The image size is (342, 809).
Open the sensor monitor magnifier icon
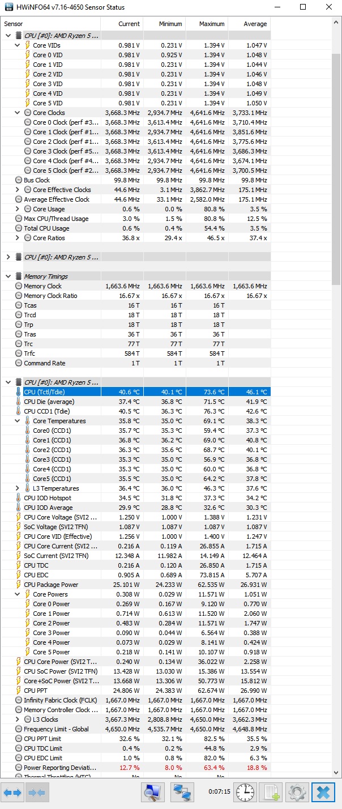(x=152, y=792)
